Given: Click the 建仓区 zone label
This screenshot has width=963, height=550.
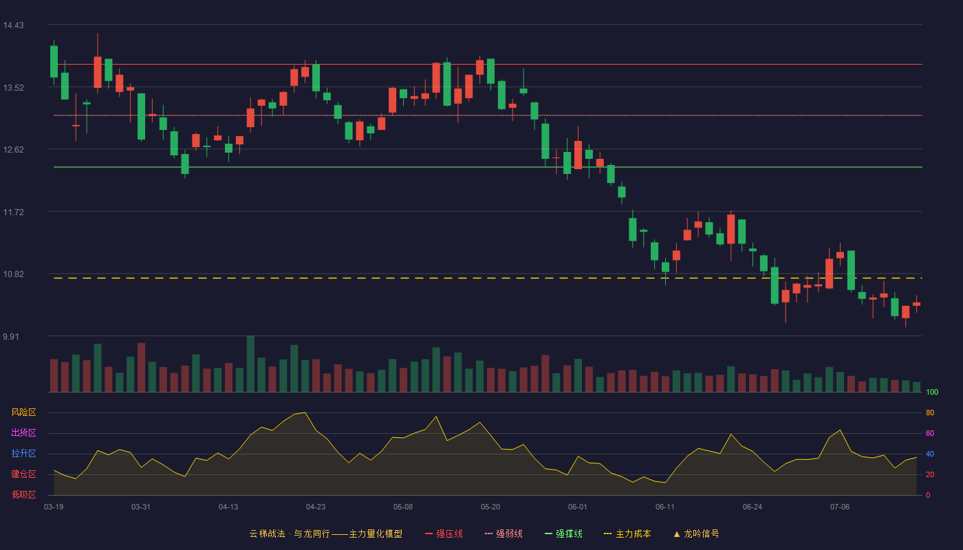Looking at the screenshot, I should point(23,474).
